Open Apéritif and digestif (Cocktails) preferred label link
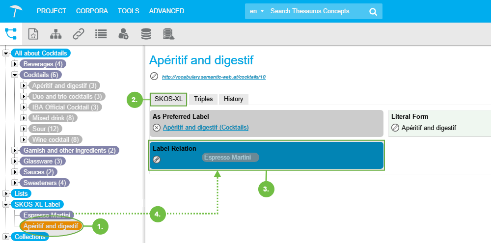491x243 pixels. [205, 128]
